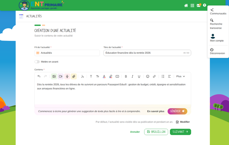The height and width of the screenshot is (145, 229).
Task: Click the first green step indicator
Action: point(37,25)
